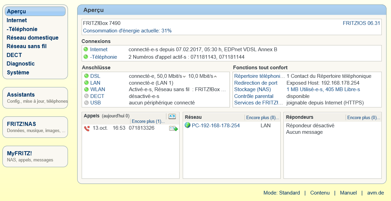Open Répertoire téléphonique comfort function link
Image resolution: width=391 pixels, height=201 pixels.
[259, 76]
